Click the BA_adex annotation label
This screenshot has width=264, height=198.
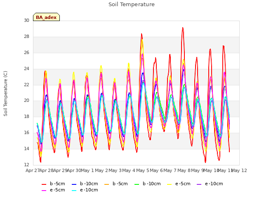46,17
